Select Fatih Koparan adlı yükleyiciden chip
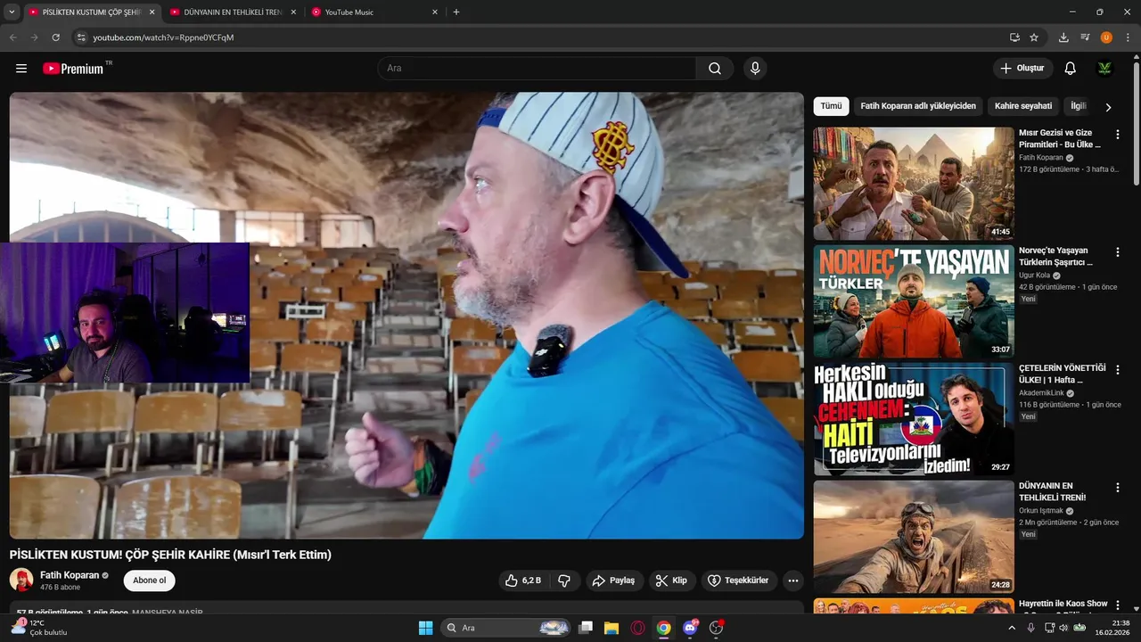Screen dimensions: 1141x642 coord(918,106)
